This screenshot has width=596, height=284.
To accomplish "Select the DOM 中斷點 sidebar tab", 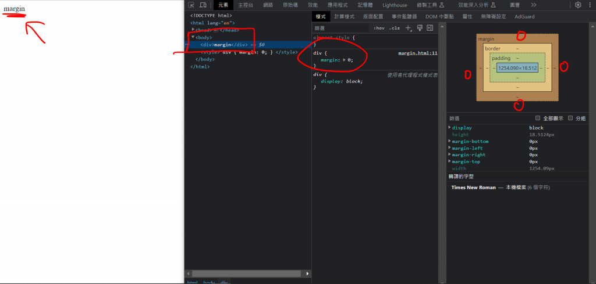I will [439, 16].
